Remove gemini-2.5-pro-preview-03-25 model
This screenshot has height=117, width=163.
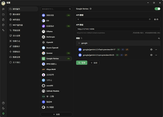156,55
